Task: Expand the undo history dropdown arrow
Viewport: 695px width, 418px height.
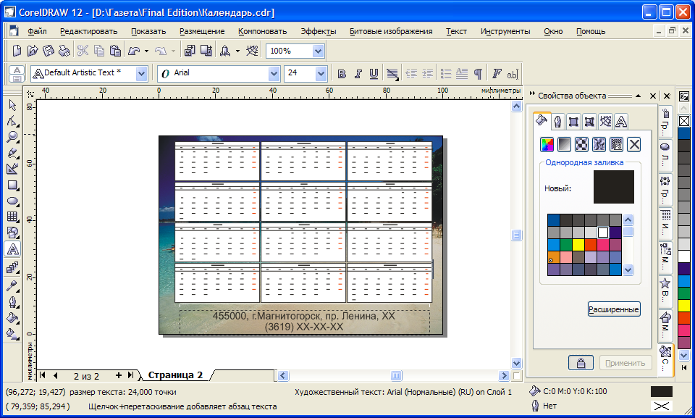Action: click(x=146, y=51)
